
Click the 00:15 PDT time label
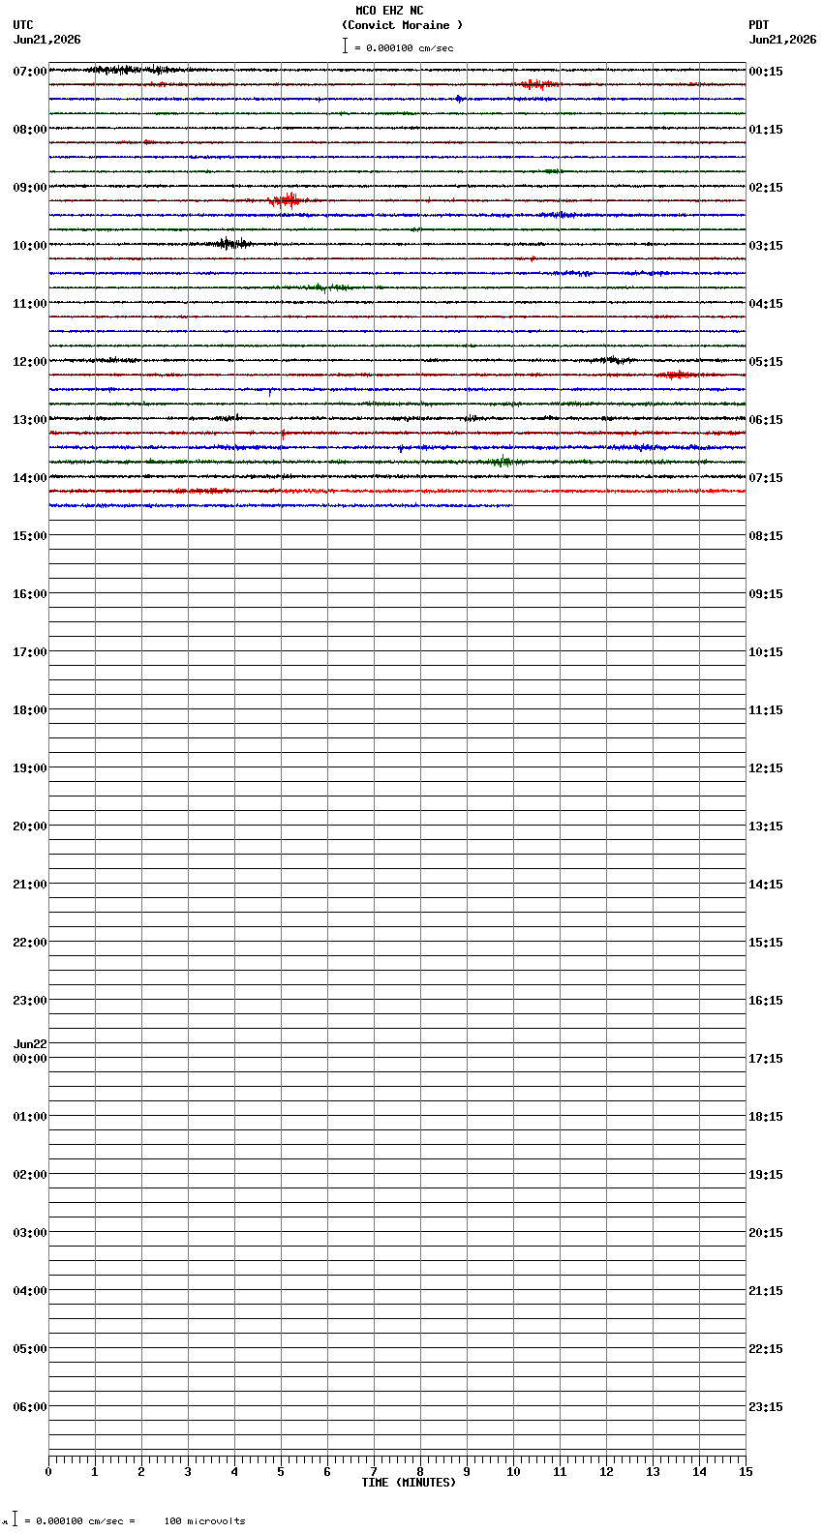[766, 71]
